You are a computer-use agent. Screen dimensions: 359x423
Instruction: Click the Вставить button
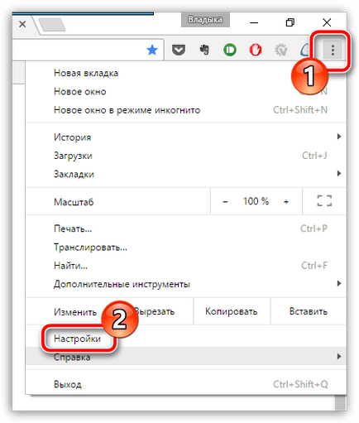tap(309, 311)
